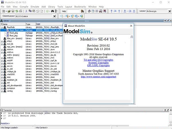
Task: Click the Save floppy disk icon
Action: pos(13,11)
